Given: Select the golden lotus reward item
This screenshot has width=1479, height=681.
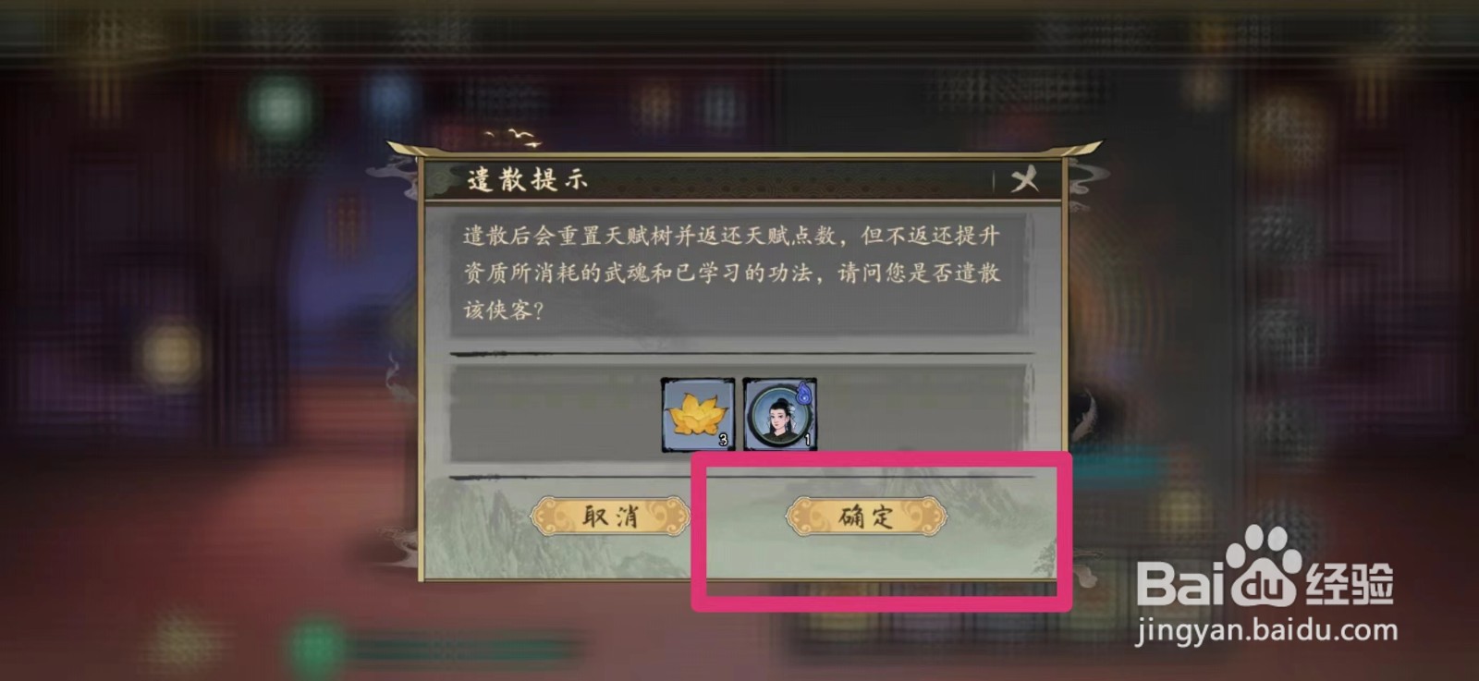Looking at the screenshot, I should pos(698,414).
